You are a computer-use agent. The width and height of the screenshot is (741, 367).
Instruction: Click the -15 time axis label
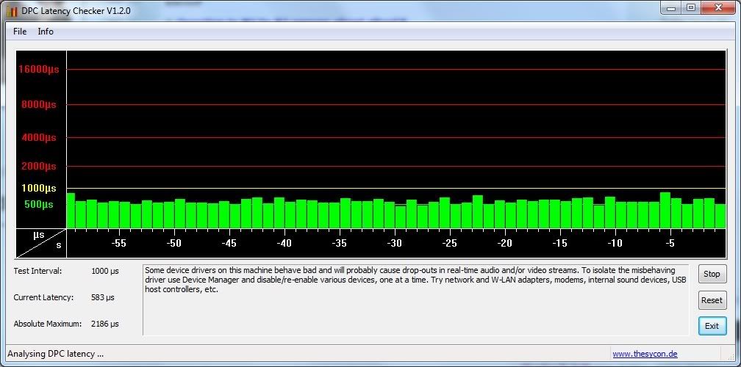pos(559,244)
